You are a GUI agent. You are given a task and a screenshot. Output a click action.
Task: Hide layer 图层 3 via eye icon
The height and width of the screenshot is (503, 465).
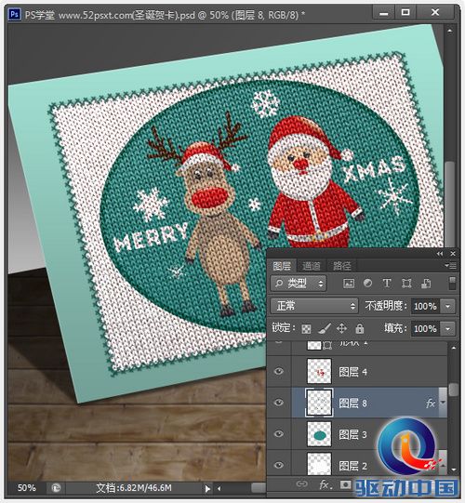pyautogui.click(x=279, y=434)
